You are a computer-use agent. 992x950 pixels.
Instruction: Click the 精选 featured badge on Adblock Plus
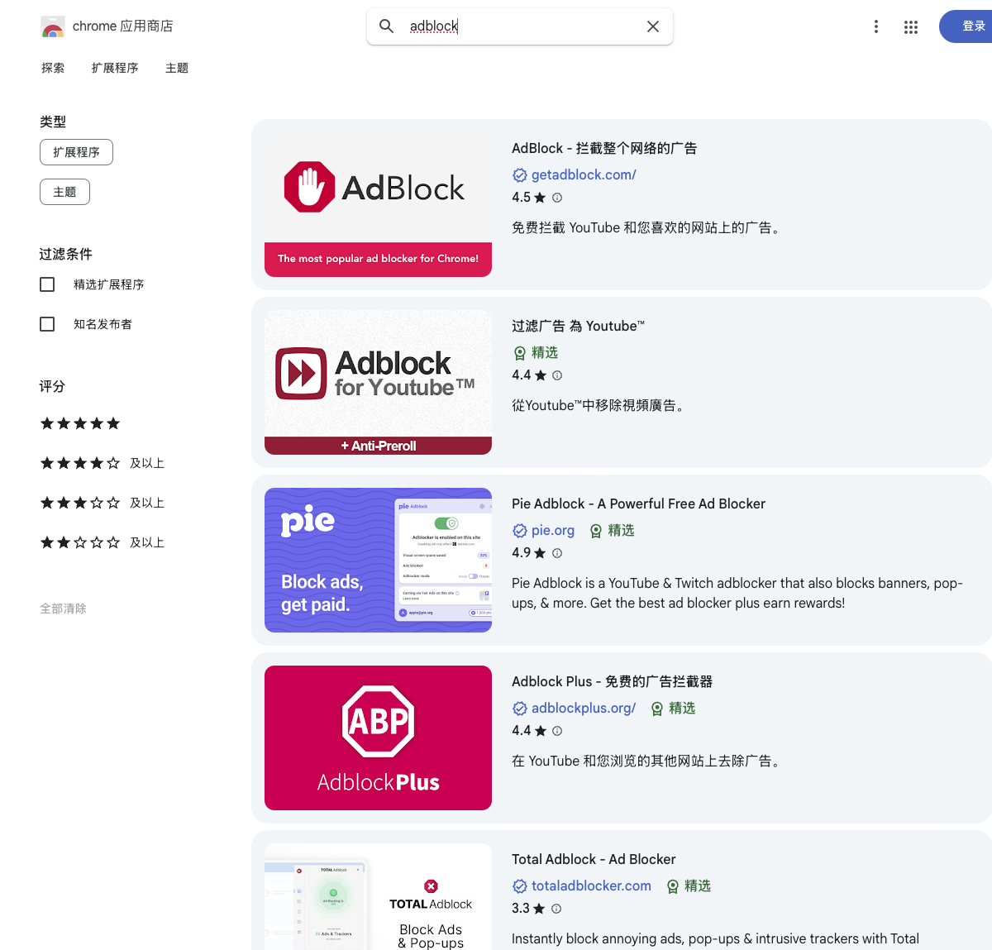pyautogui.click(x=672, y=709)
